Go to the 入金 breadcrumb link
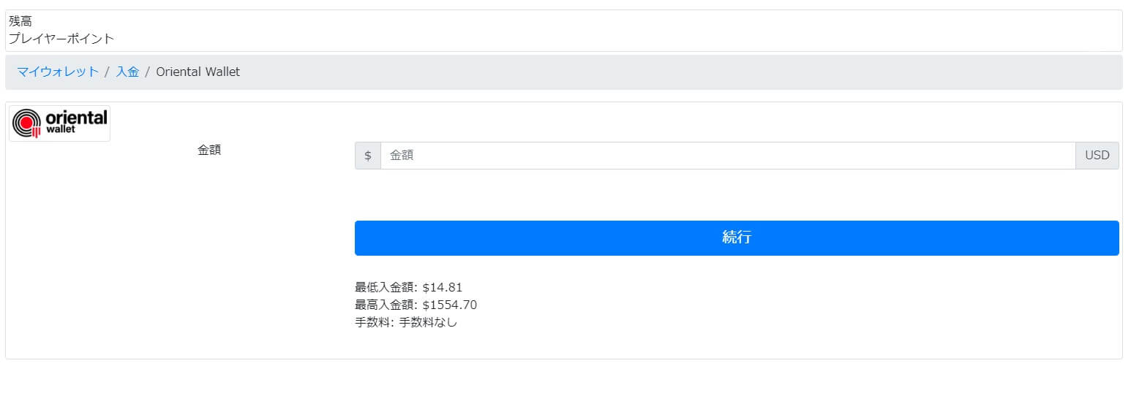Viewport: 1131px width, 404px height. pyautogui.click(x=127, y=72)
